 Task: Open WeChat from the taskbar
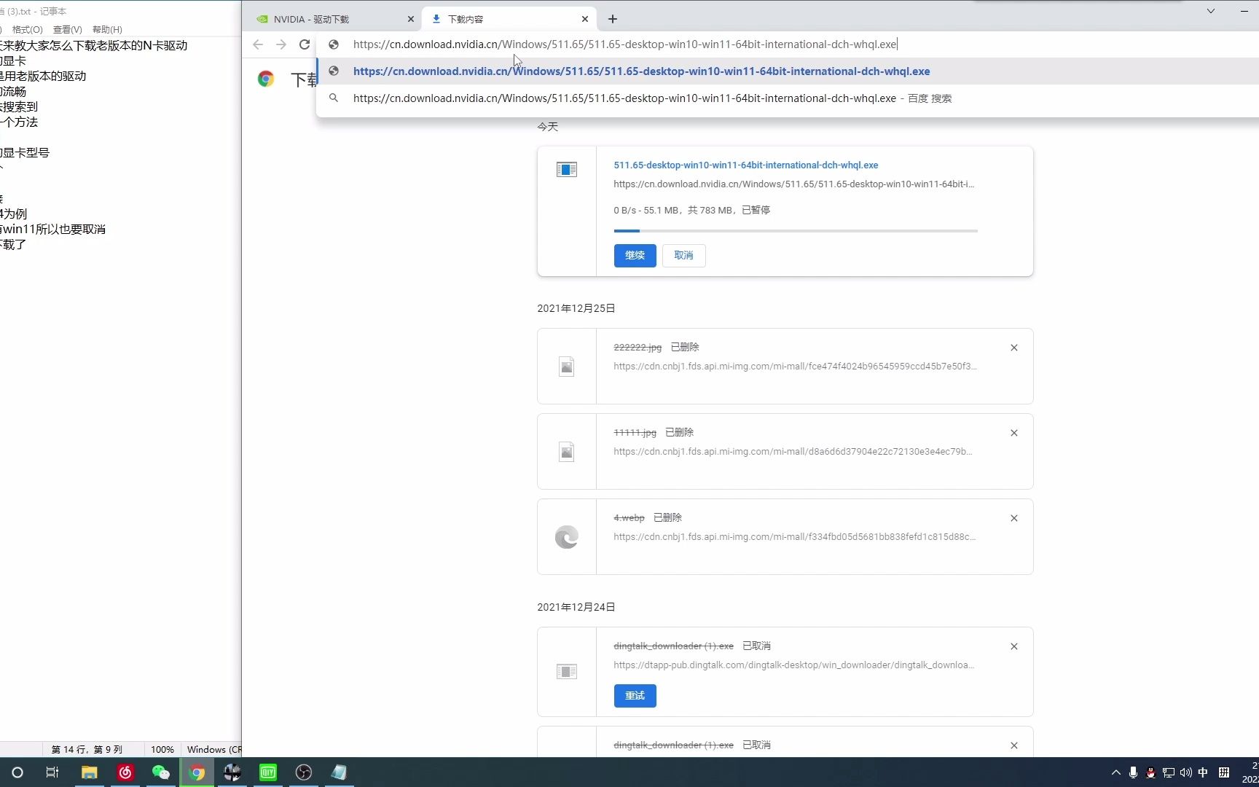(160, 772)
